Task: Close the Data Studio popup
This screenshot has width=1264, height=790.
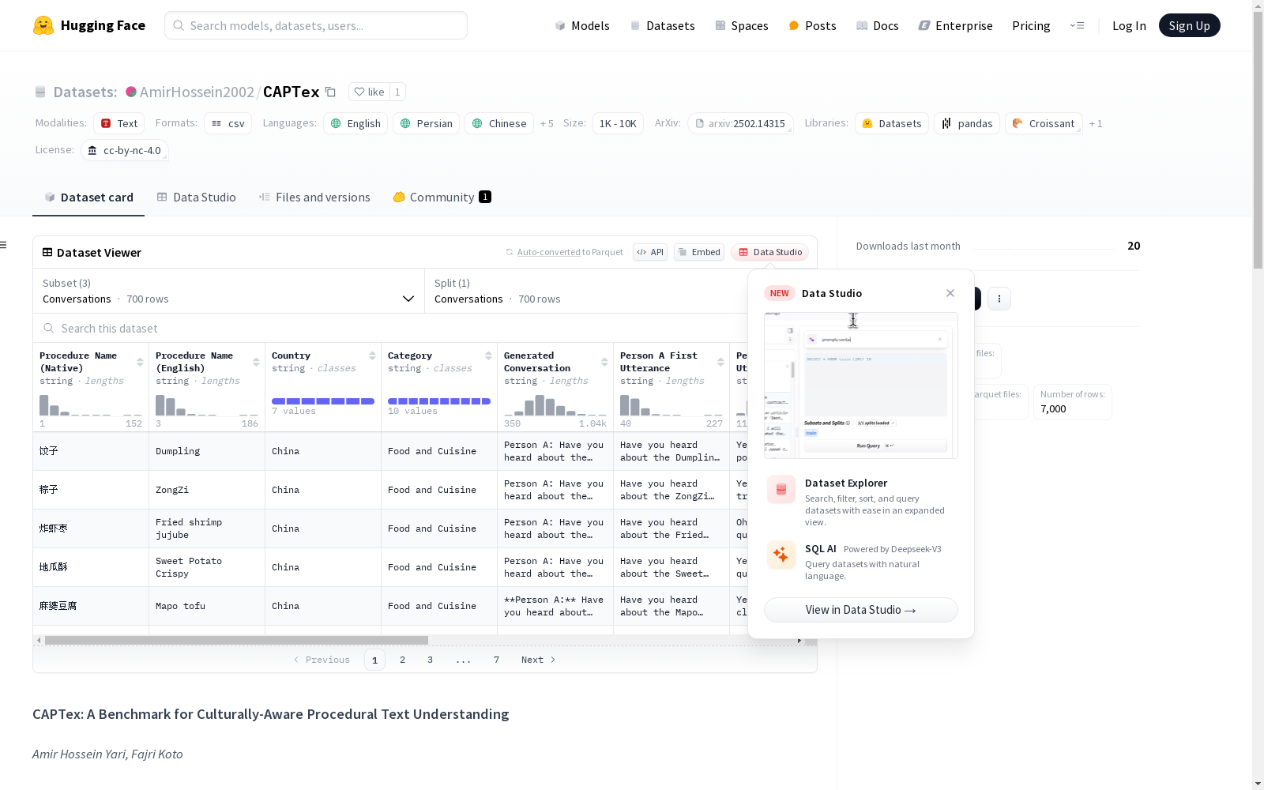Action: pyautogui.click(x=950, y=293)
